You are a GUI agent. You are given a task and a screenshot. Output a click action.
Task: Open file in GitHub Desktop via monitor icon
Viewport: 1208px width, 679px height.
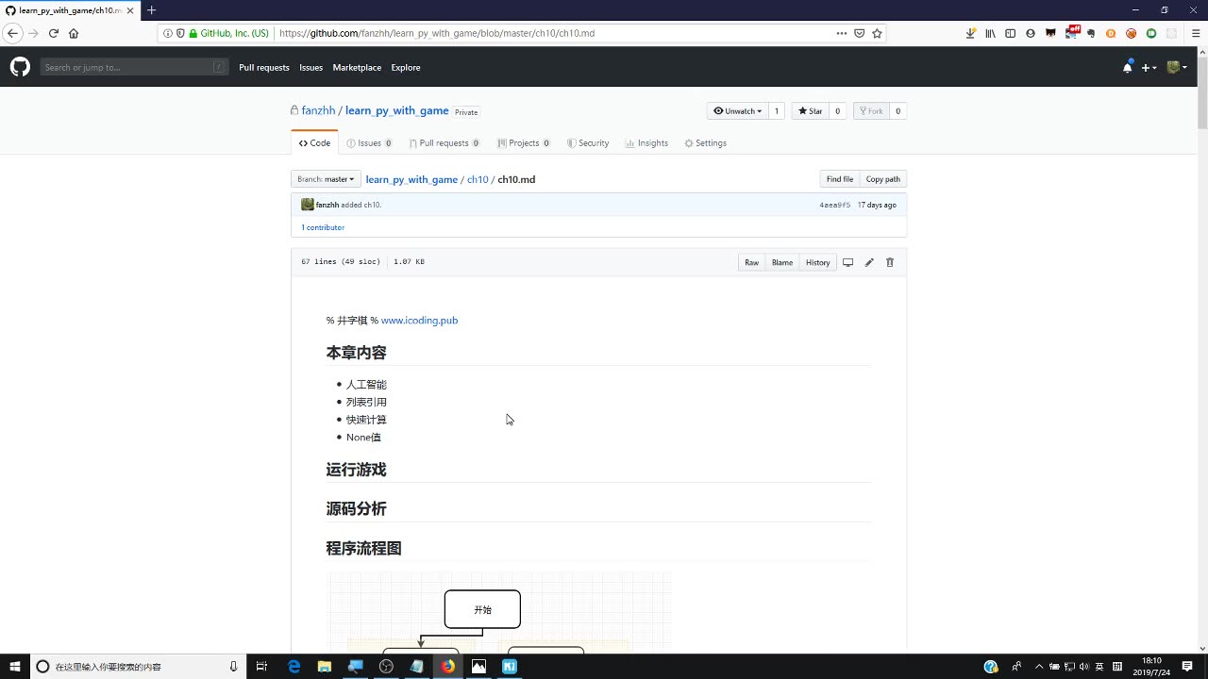847,262
